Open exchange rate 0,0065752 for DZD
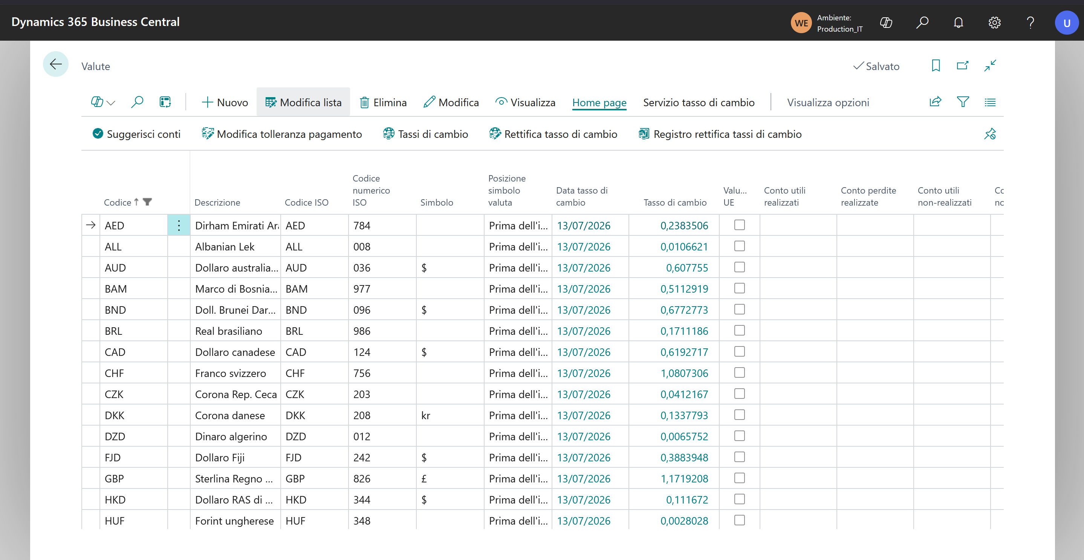1084x560 pixels. (684, 437)
